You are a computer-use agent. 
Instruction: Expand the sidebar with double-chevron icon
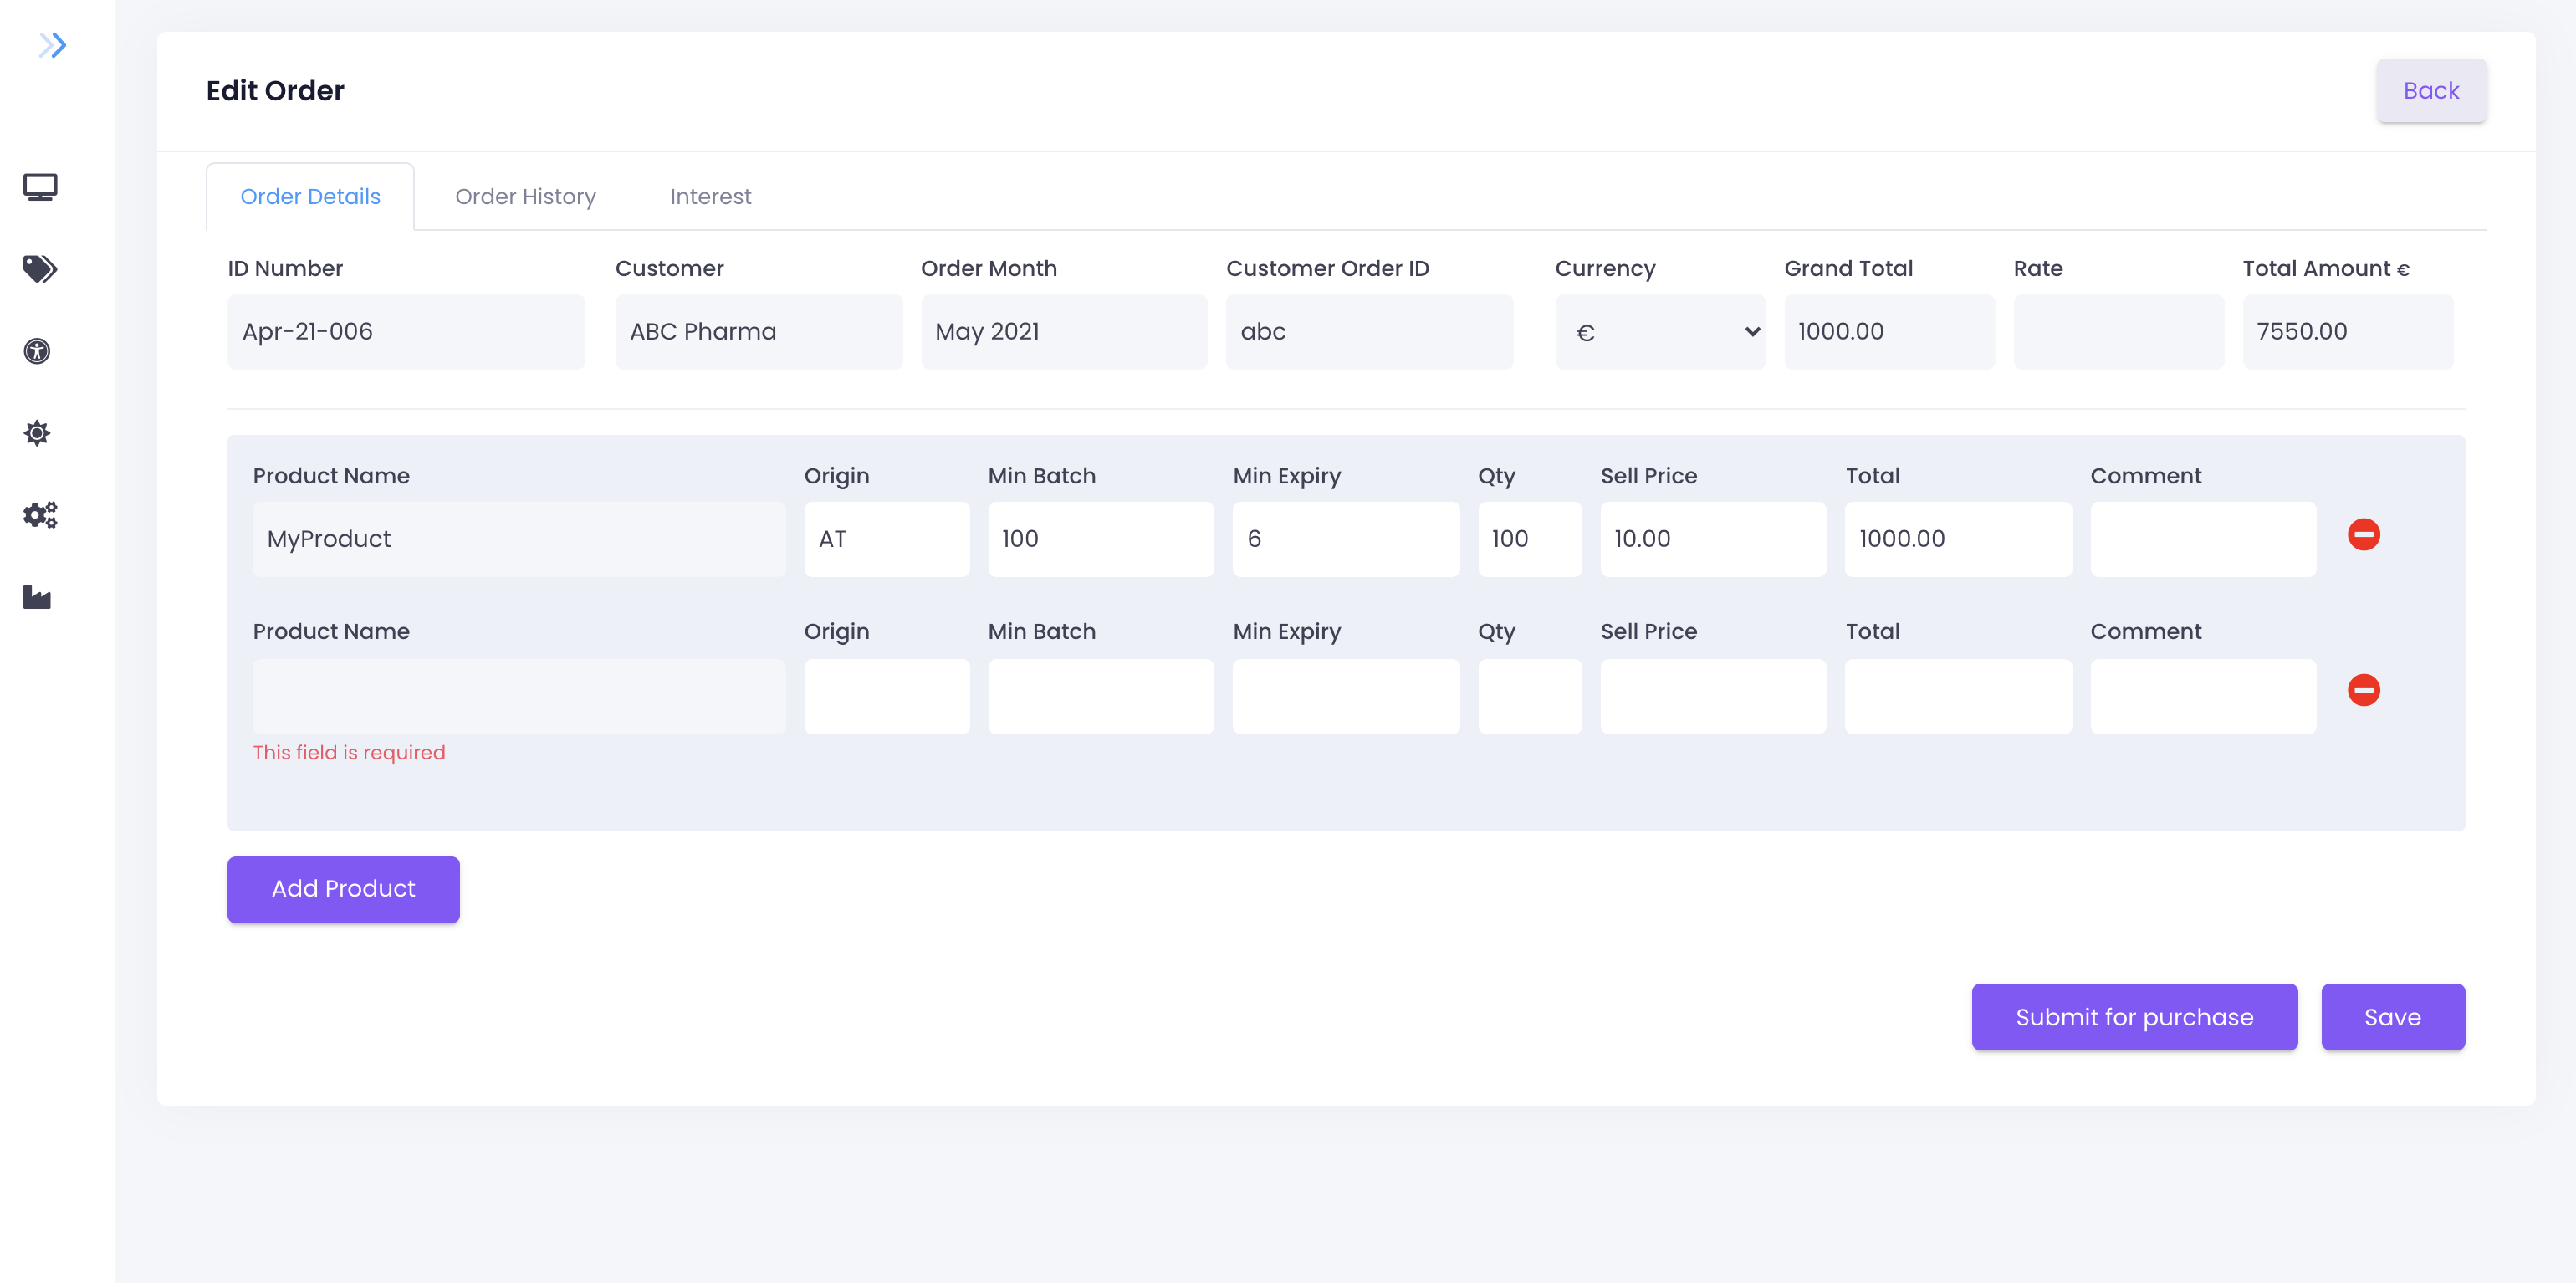52,45
